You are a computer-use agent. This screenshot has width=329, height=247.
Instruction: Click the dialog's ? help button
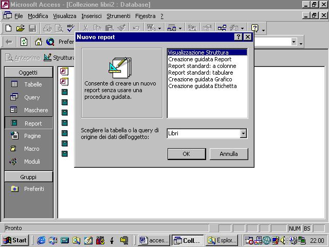pos(238,37)
